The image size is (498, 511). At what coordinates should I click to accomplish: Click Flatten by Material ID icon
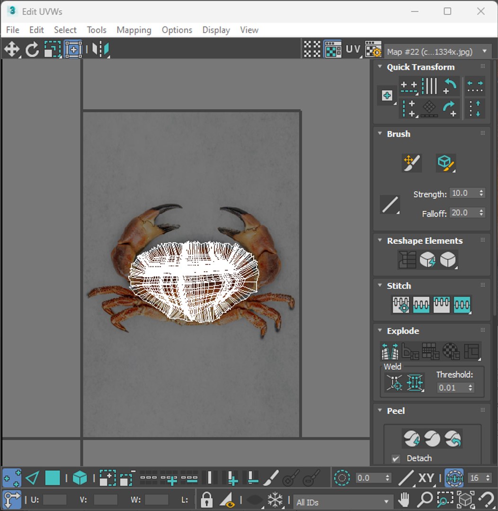point(451,351)
